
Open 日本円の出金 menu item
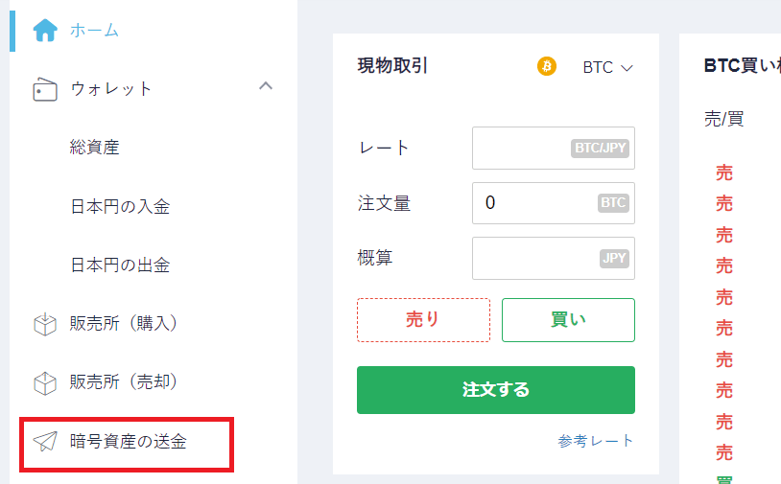coord(120,265)
